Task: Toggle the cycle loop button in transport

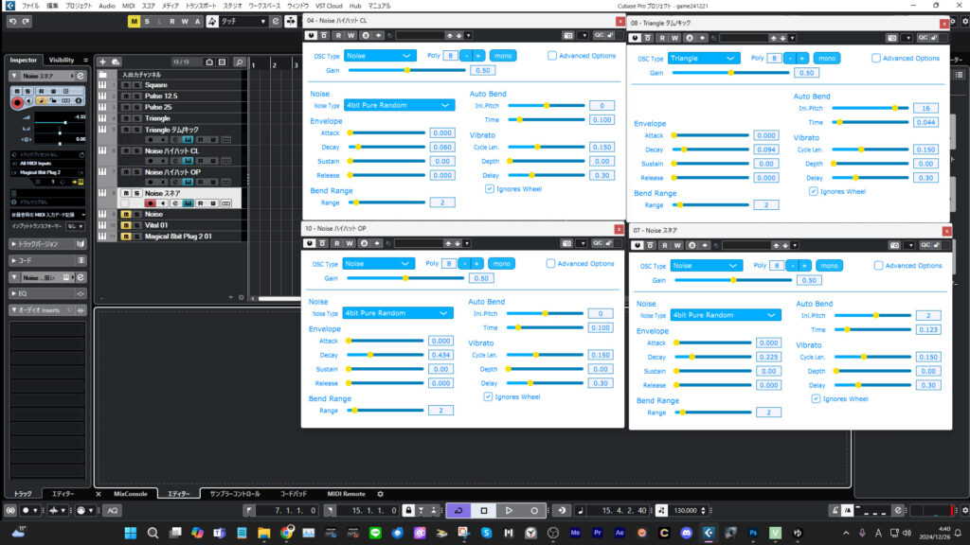Action: [458, 510]
